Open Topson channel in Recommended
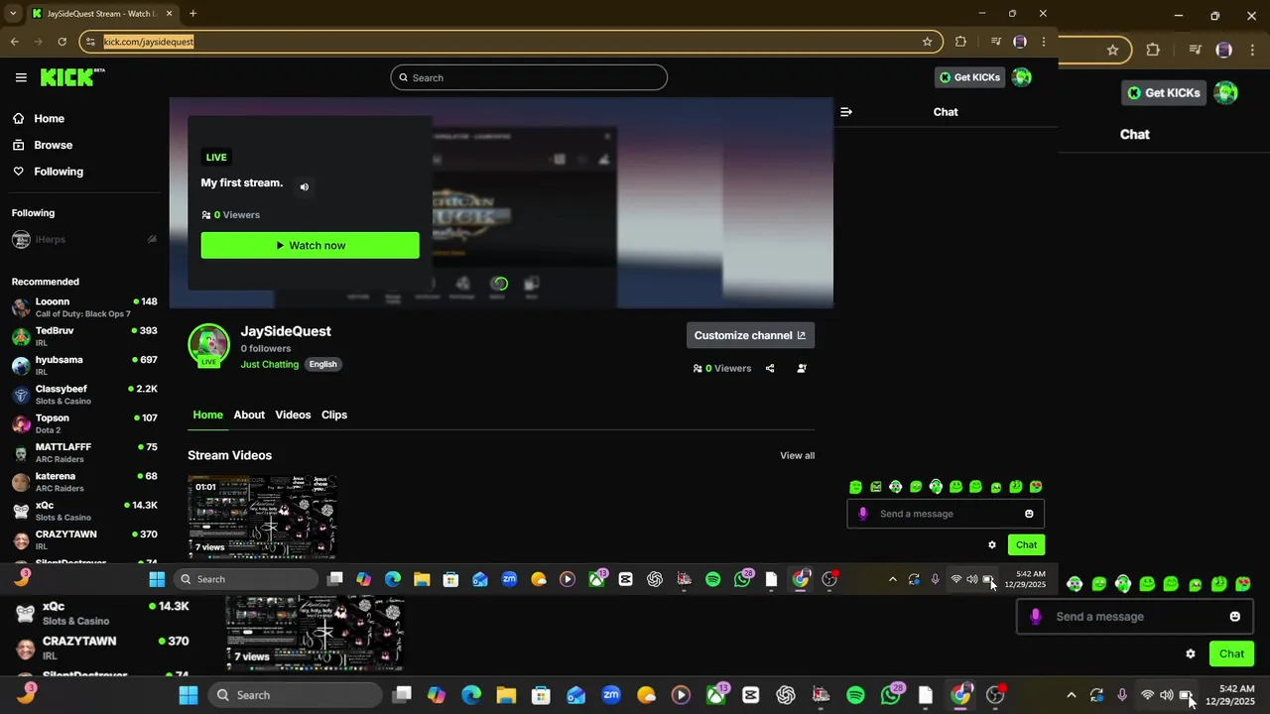The width and height of the screenshot is (1270, 714). click(x=84, y=423)
